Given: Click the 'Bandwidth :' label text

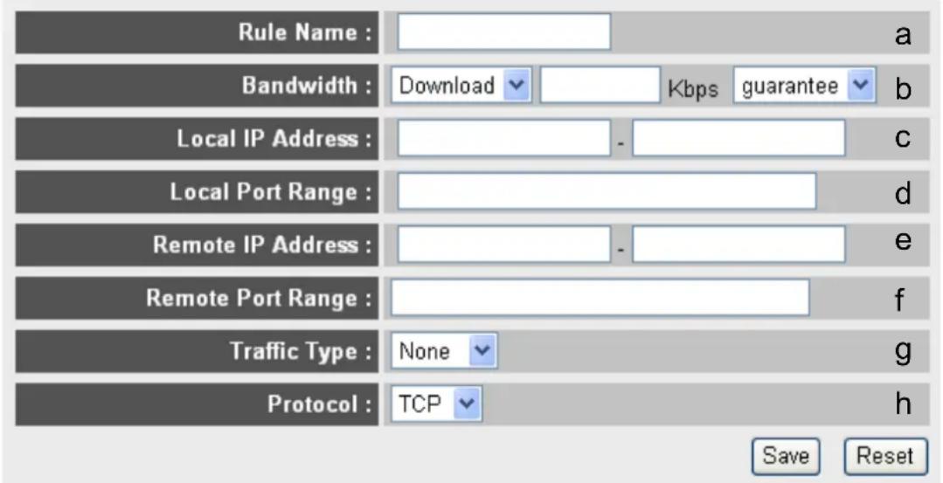Looking at the screenshot, I should (x=307, y=86).
